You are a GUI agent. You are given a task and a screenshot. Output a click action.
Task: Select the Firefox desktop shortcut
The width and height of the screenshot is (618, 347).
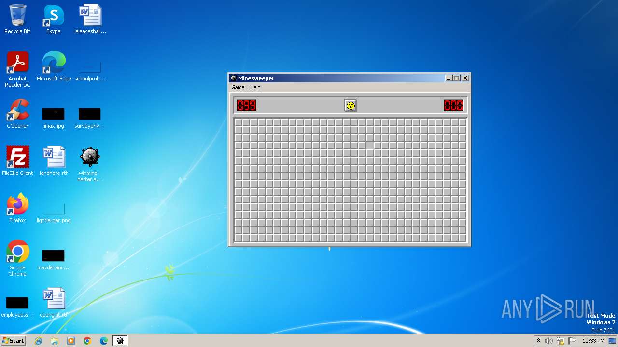pos(17,209)
